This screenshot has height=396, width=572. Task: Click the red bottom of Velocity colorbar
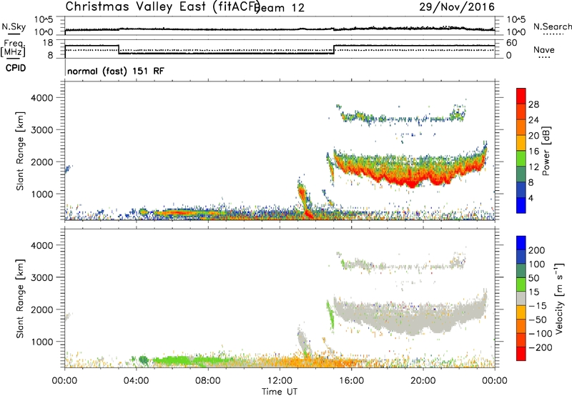click(521, 354)
